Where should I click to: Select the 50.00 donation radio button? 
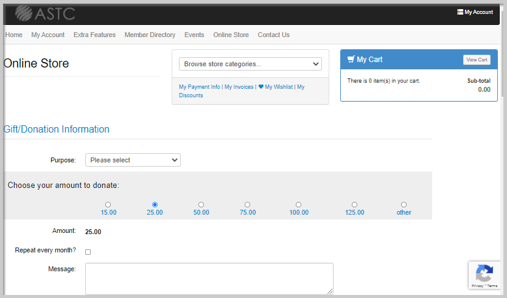pos(201,204)
